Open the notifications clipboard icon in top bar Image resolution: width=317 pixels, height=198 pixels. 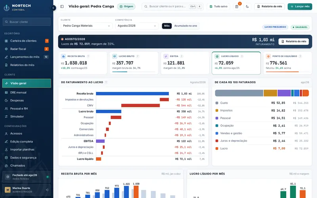pyautogui.click(x=237, y=6)
